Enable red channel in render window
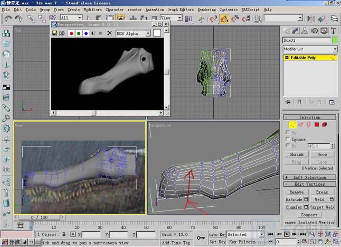The width and height of the screenshot is (341, 247). tap(71, 33)
